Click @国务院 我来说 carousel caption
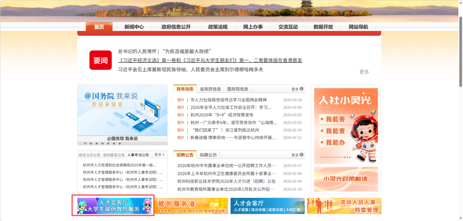 click(x=122, y=138)
